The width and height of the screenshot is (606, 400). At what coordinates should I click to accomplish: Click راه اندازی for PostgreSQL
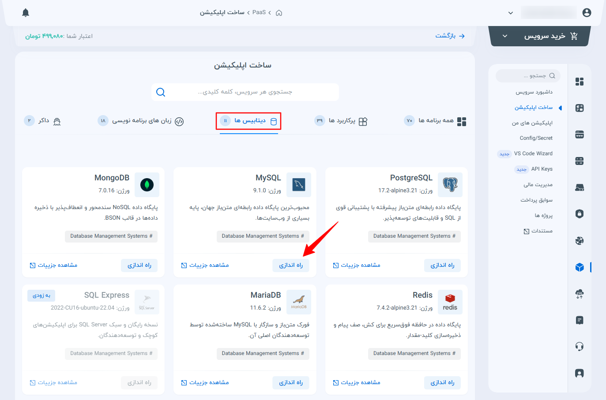[442, 265]
